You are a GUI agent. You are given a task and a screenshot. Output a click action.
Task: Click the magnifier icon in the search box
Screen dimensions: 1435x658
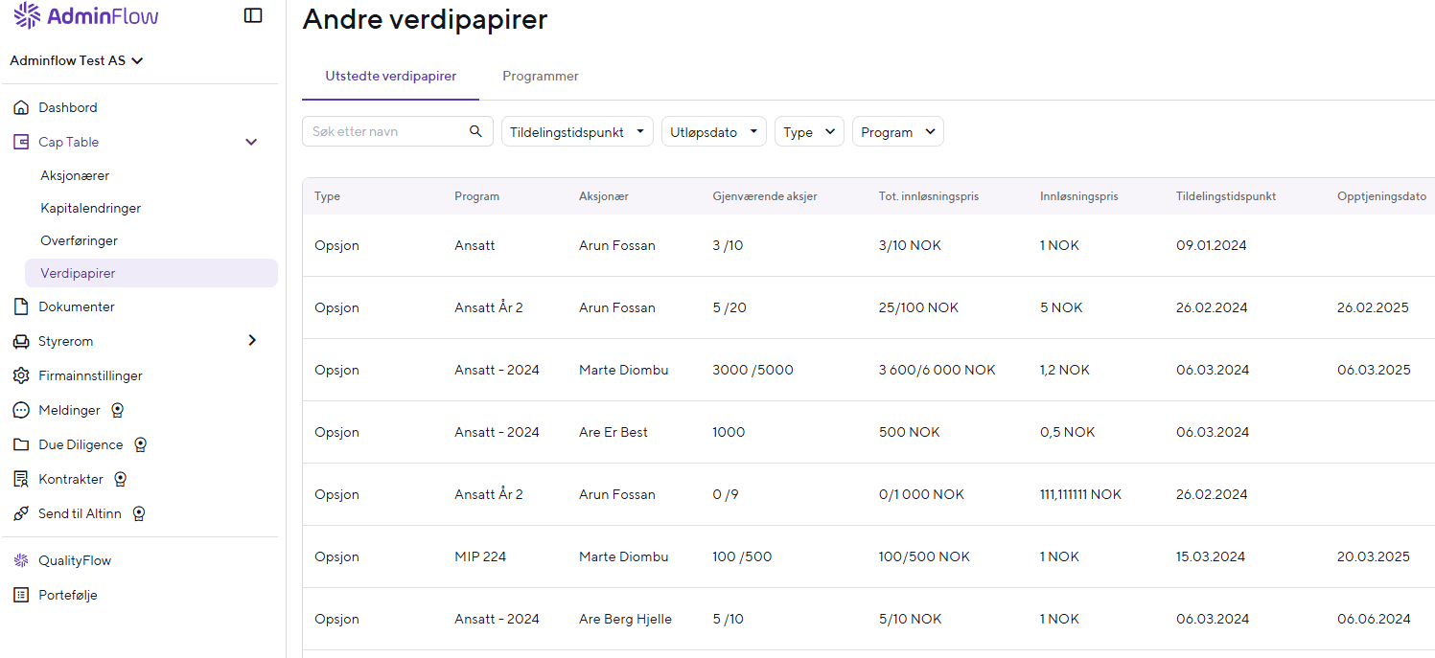[x=475, y=131]
